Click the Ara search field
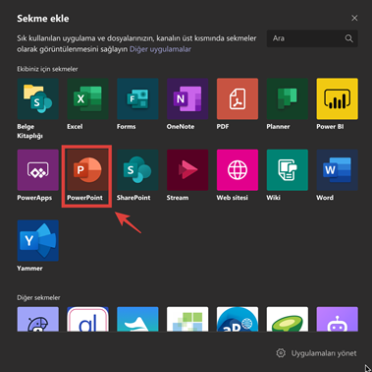This screenshot has height=372, width=372. [x=312, y=38]
